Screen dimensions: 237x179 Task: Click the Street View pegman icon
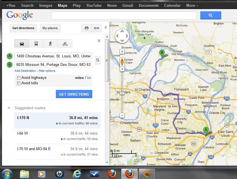(122, 62)
